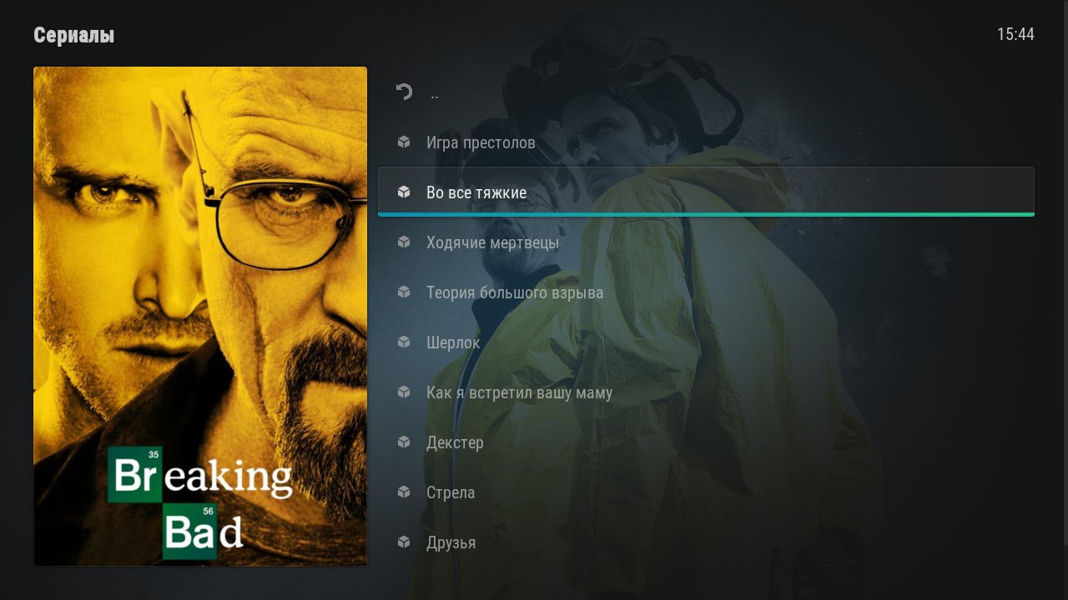Click the back arrow icon
Screen dimensions: 1068x600
click(404, 92)
